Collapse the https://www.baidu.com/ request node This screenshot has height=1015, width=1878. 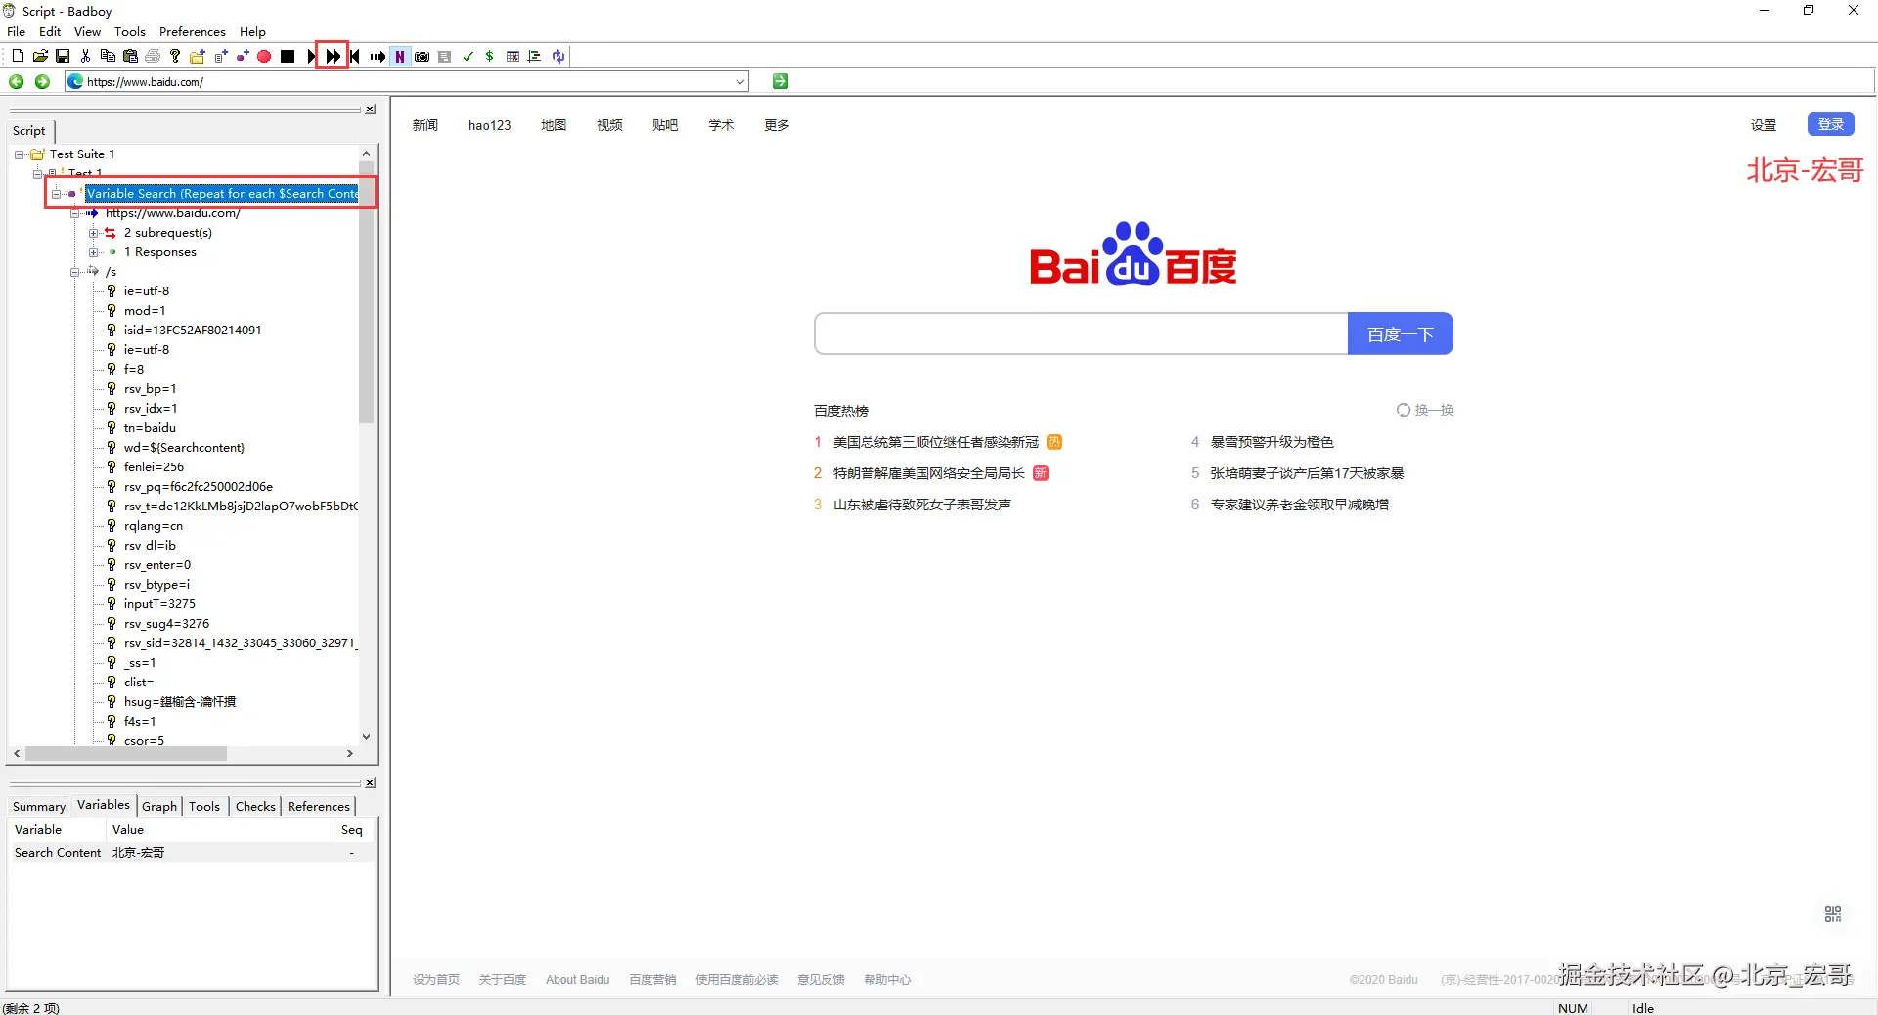[74, 213]
